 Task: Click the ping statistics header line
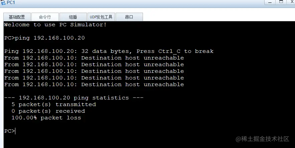(74, 98)
